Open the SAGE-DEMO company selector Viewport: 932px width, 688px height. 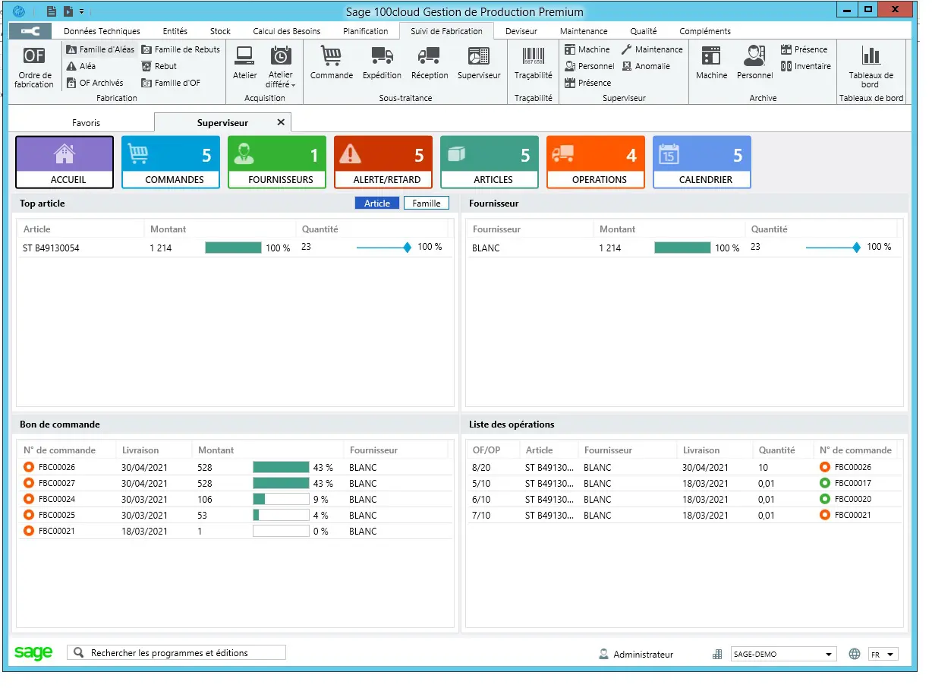782,653
